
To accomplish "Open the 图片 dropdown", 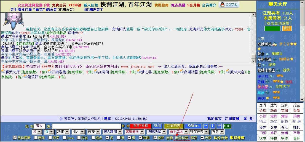I will (78, 132).
